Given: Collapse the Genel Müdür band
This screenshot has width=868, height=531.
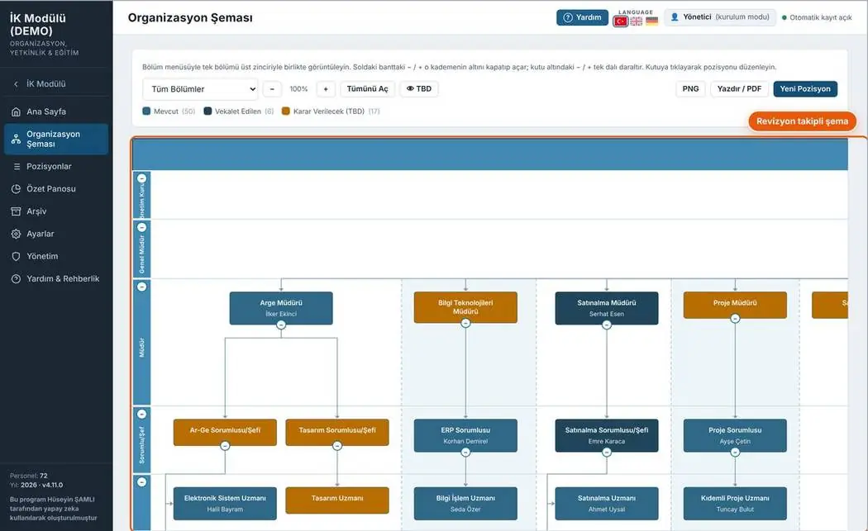Looking at the screenshot, I should pyautogui.click(x=141, y=227).
